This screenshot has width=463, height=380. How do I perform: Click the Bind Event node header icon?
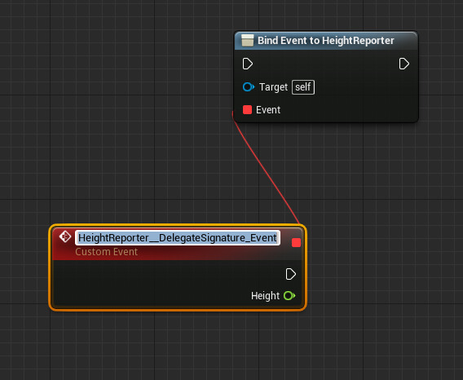coord(247,41)
